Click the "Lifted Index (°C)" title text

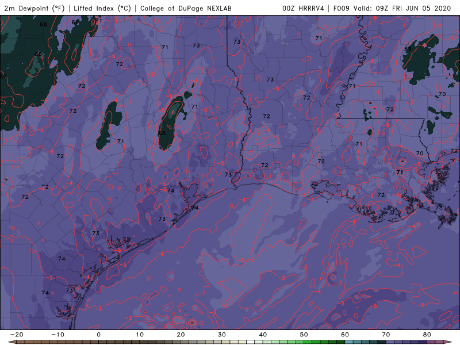tap(102, 8)
